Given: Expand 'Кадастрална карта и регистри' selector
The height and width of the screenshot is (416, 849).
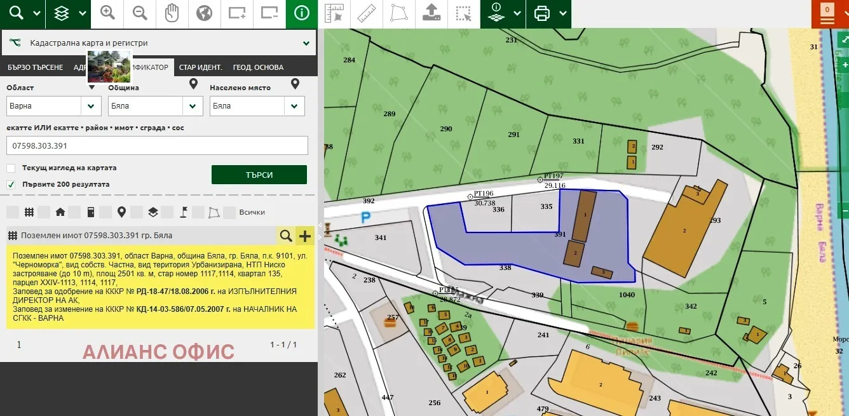Looking at the screenshot, I should pos(159,43).
